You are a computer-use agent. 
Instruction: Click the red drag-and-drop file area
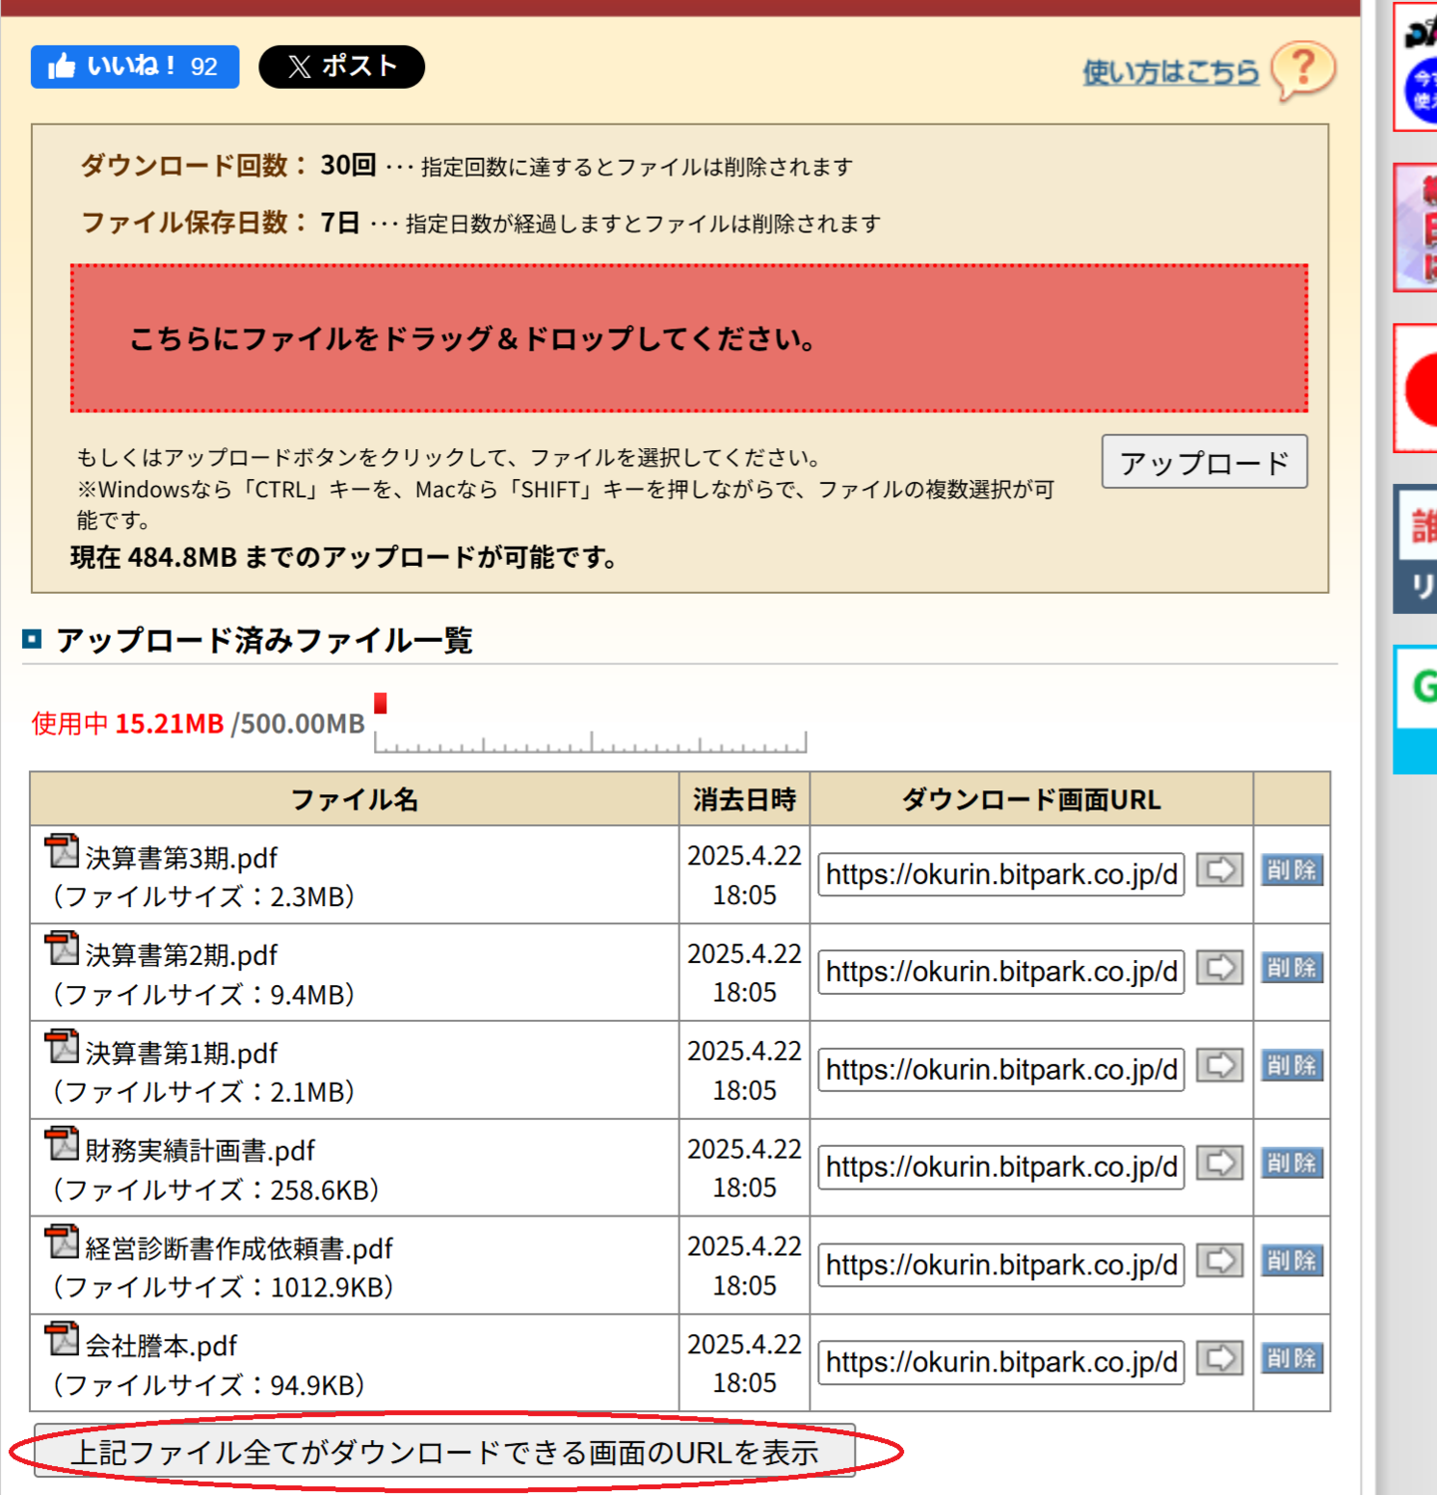[689, 338]
